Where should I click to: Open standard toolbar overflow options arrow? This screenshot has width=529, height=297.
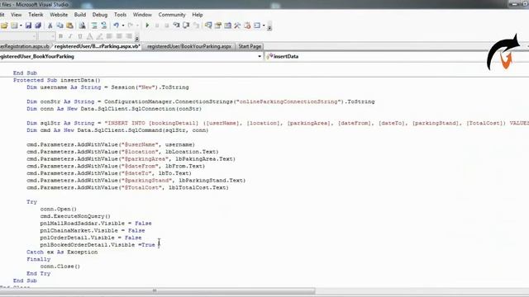tap(269, 28)
